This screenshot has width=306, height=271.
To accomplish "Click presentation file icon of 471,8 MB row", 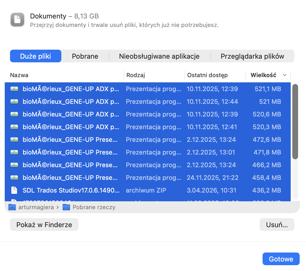I will tap(14, 152).
